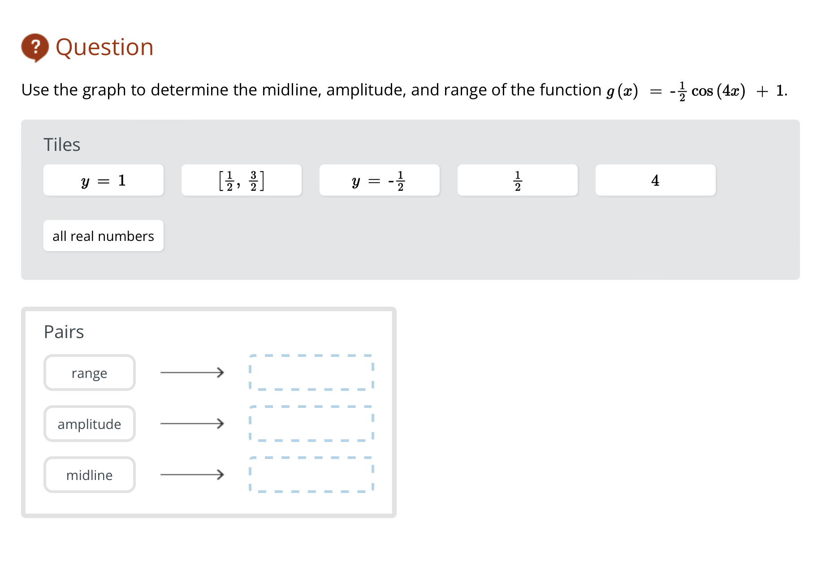Click the range label in Pairs
This screenshot has width=830, height=583.
coord(89,373)
